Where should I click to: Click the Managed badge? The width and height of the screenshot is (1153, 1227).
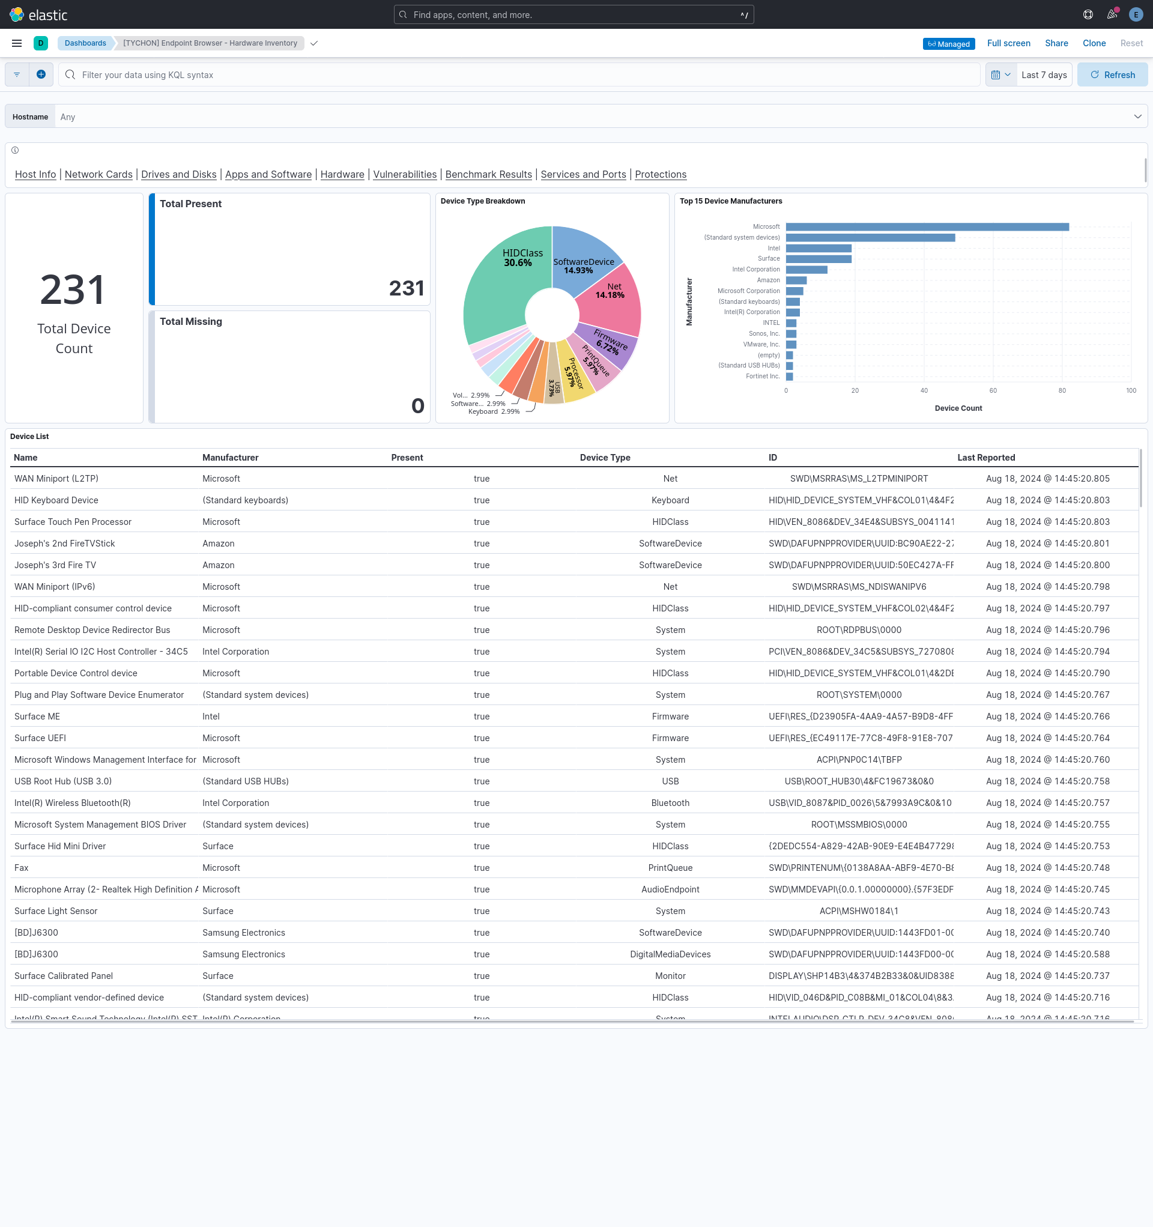[949, 44]
